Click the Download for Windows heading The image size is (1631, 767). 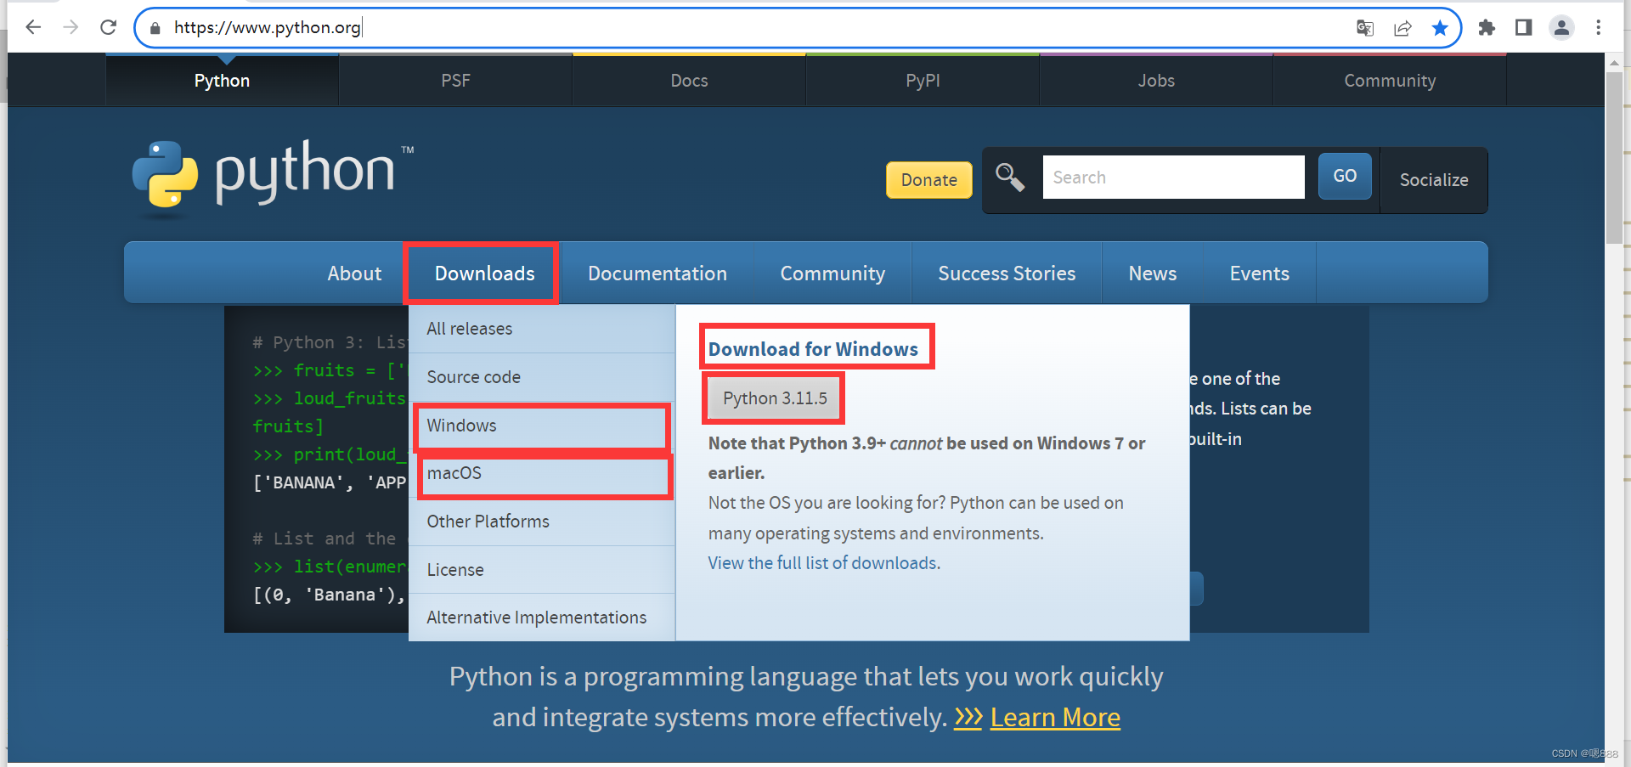point(813,349)
